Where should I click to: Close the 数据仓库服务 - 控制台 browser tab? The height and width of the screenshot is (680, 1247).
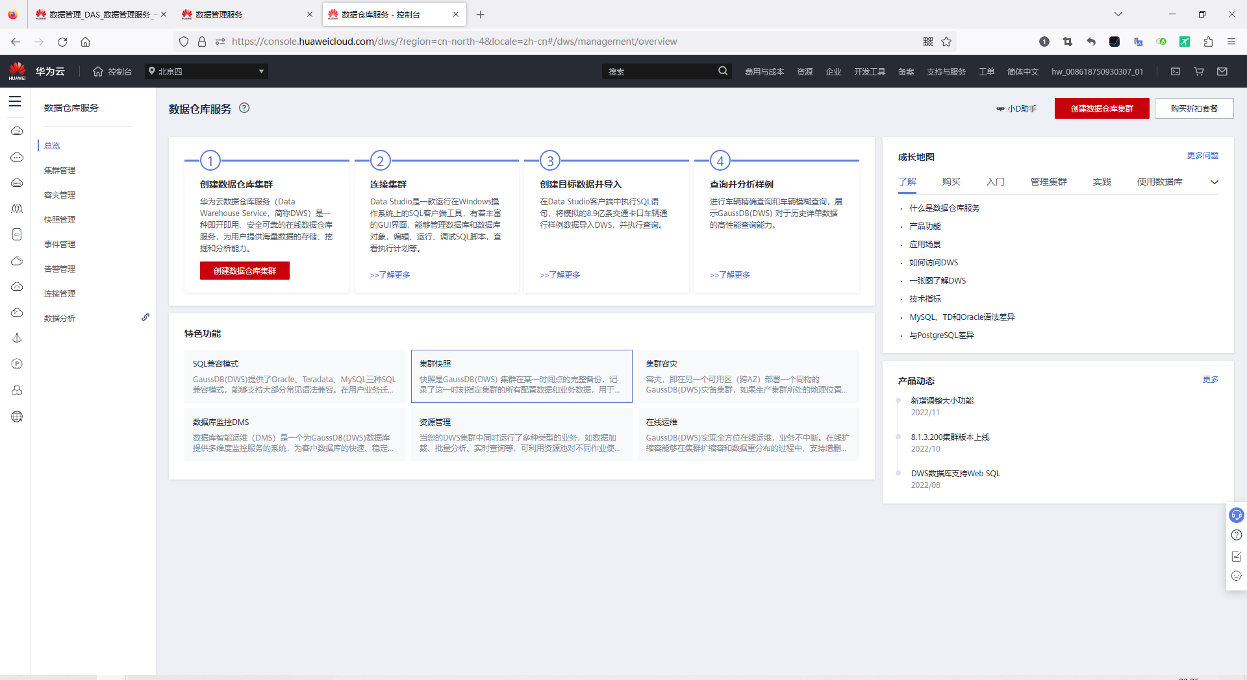click(x=456, y=14)
